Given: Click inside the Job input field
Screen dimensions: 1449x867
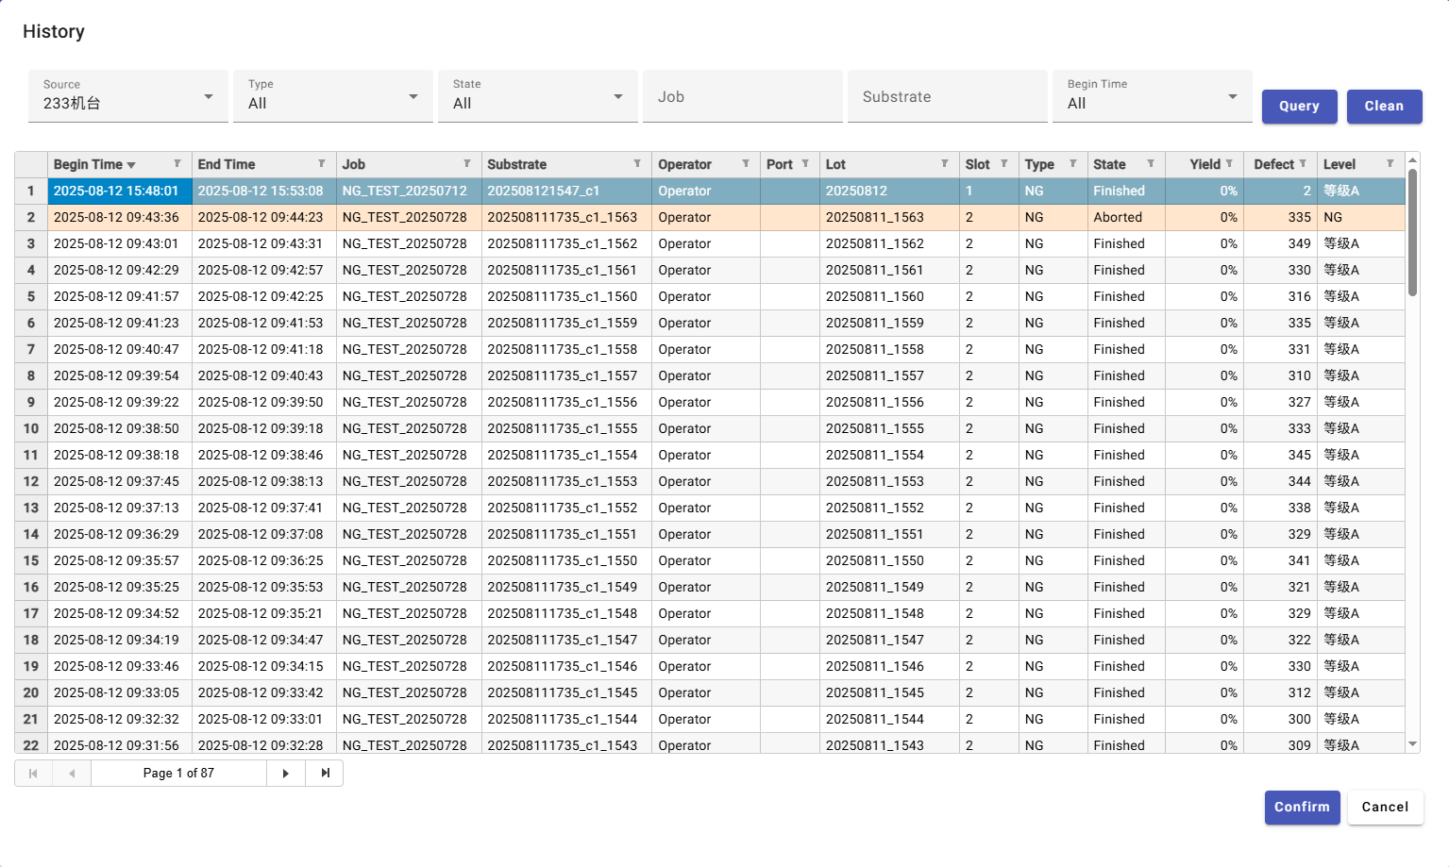Looking at the screenshot, I should tap(743, 97).
